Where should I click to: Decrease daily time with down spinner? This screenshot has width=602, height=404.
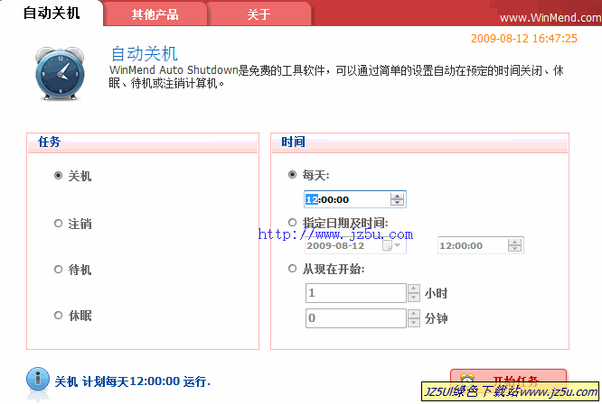398,203
